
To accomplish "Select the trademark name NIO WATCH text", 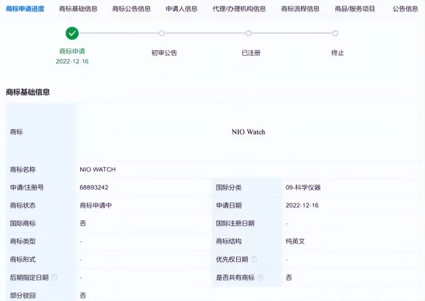I will click(x=97, y=170).
